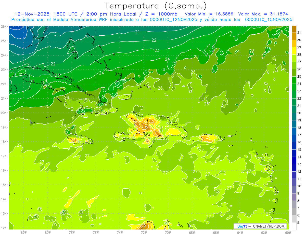Click the "20N" latitude axis label

[4, 113]
